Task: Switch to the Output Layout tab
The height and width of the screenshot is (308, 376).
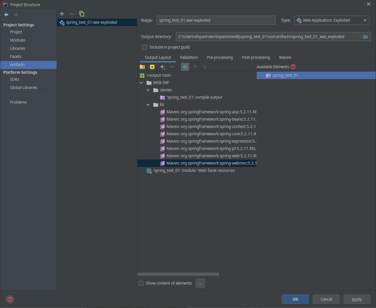Action: [x=158, y=57]
